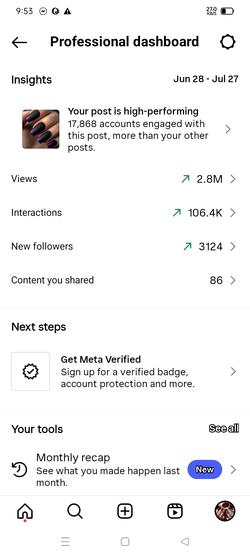The image size is (250, 557).
Task: Expand the Views insight chevron
Action: pos(233,179)
